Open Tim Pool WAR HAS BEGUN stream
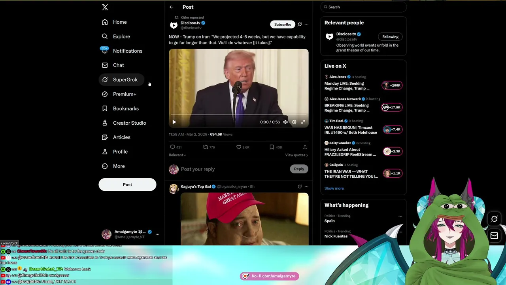 351,130
